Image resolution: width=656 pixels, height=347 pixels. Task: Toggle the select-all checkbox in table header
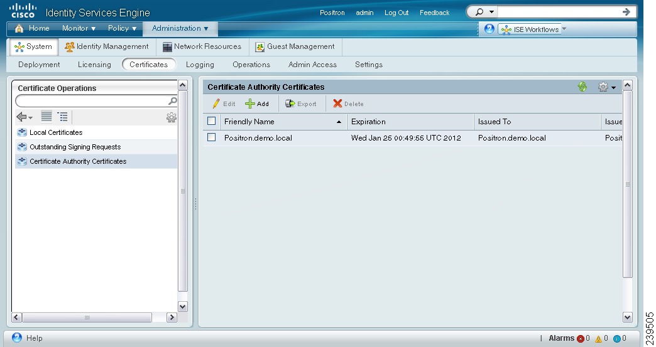coord(211,121)
